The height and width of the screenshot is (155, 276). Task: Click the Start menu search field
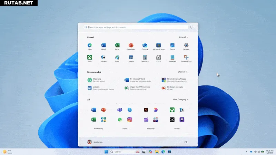(138, 27)
